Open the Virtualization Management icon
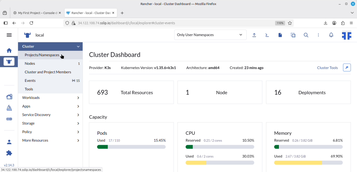The image size is (357, 172). point(9,119)
